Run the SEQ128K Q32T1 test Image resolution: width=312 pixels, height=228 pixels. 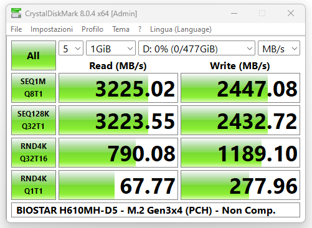(x=34, y=120)
